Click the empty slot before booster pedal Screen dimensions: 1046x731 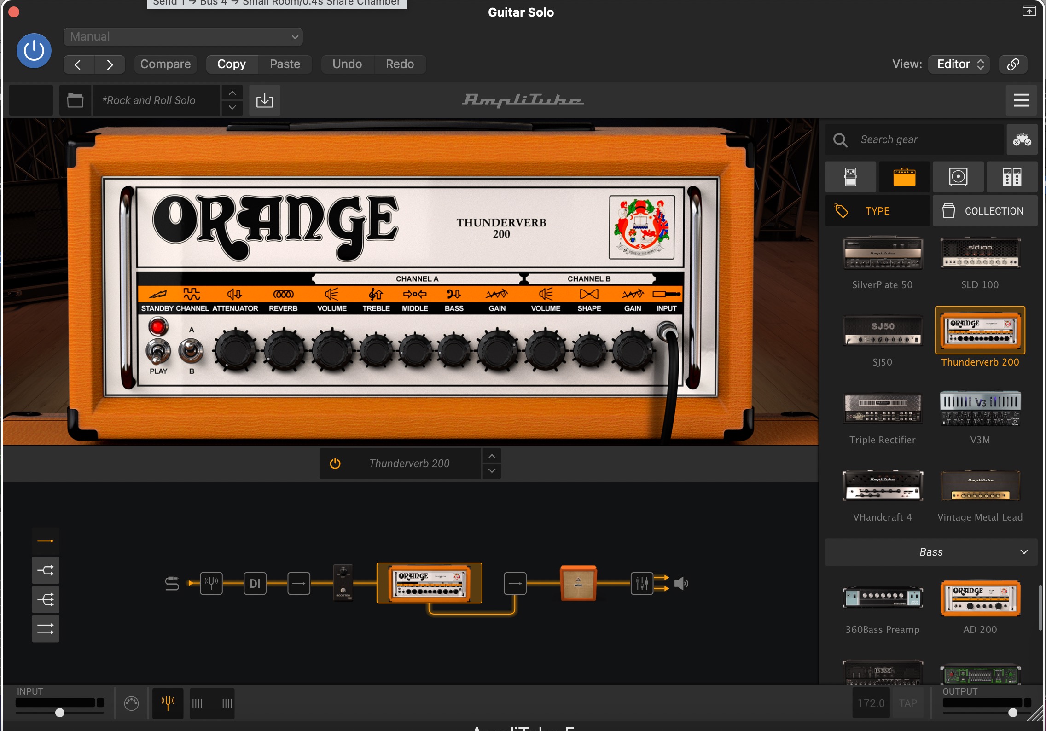pyautogui.click(x=299, y=583)
